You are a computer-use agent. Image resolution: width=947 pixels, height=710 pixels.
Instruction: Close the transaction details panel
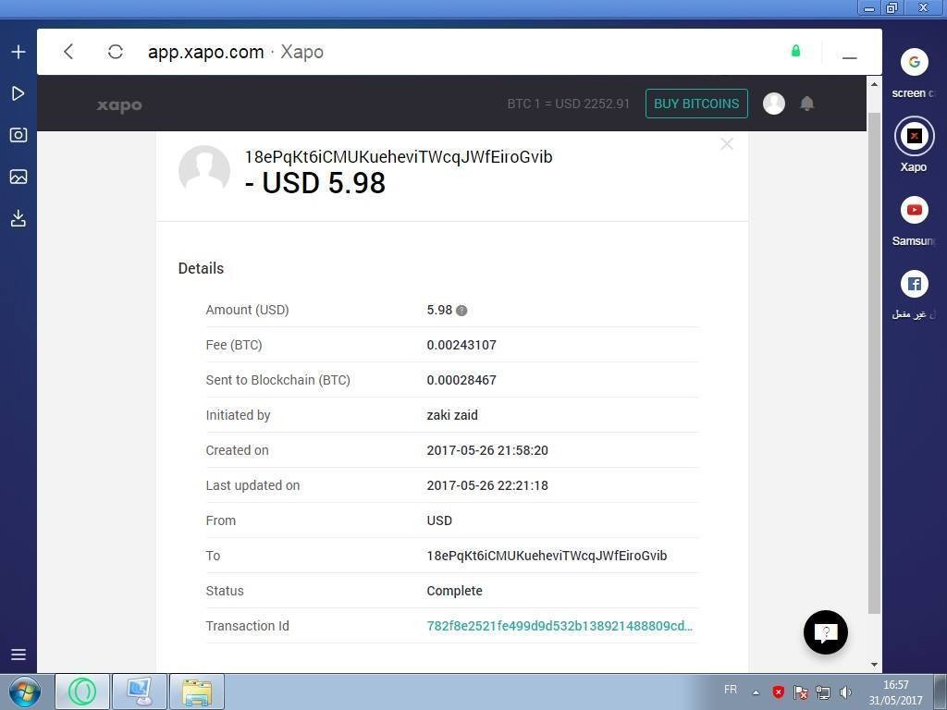[727, 143]
